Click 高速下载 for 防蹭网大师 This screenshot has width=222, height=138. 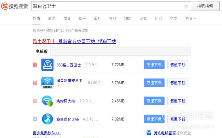154,101
